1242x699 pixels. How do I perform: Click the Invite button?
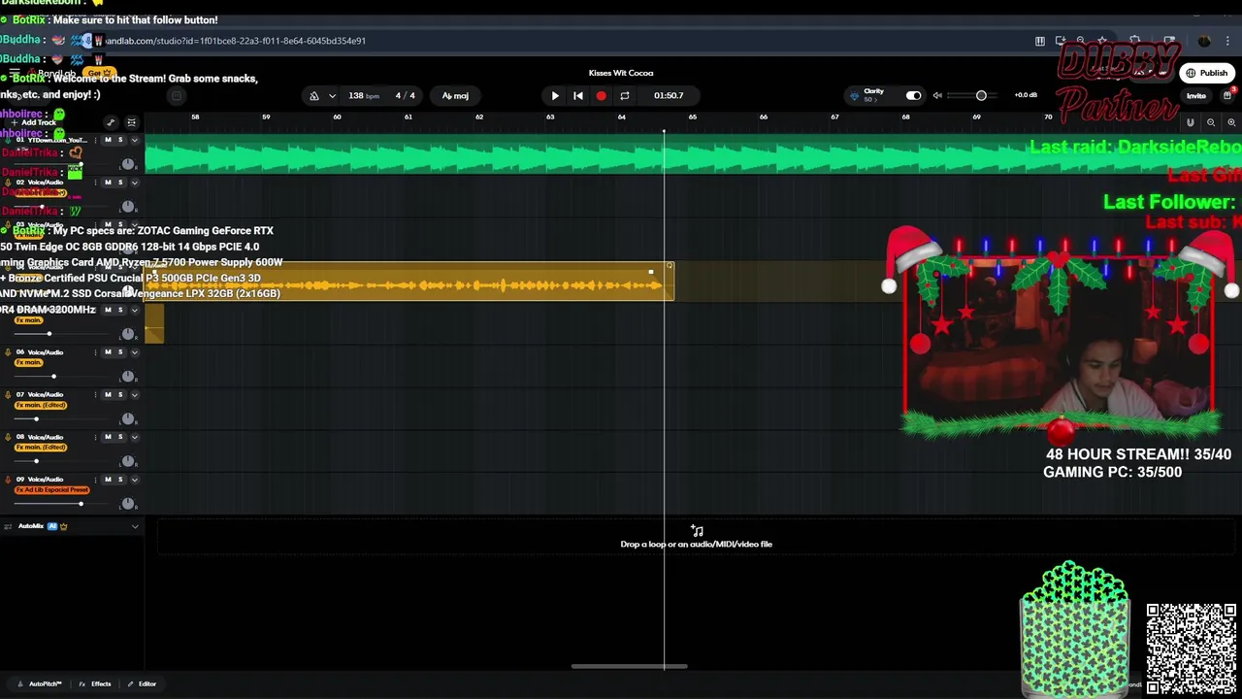click(x=1196, y=96)
